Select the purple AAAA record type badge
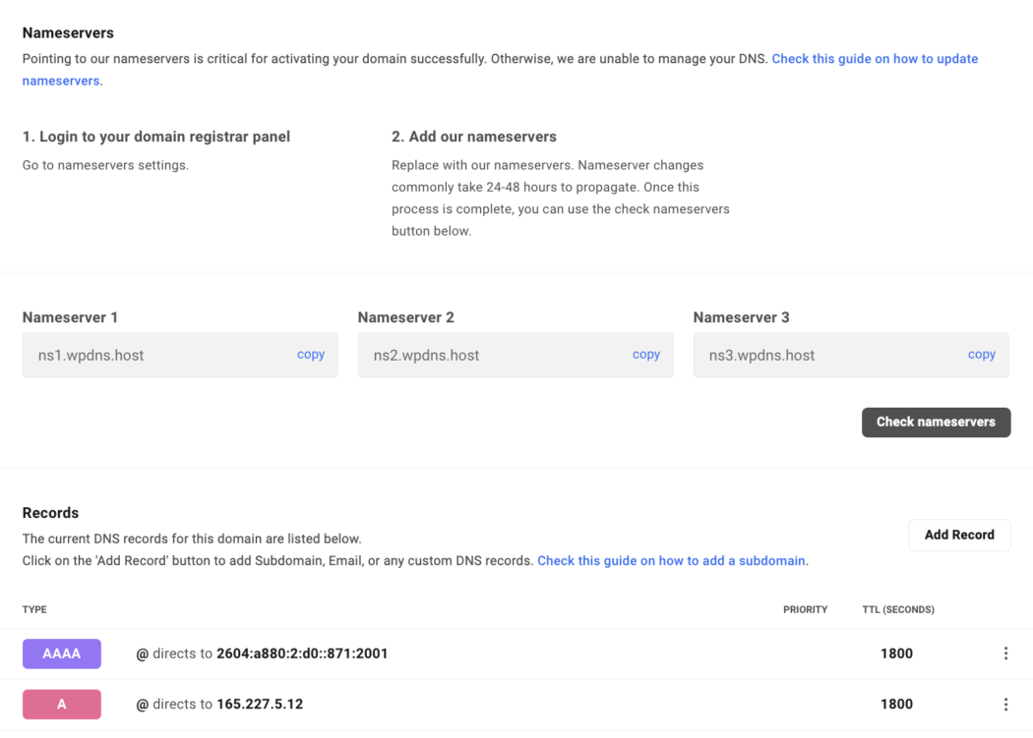Viewport: 1033px width, 738px height. [62, 653]
